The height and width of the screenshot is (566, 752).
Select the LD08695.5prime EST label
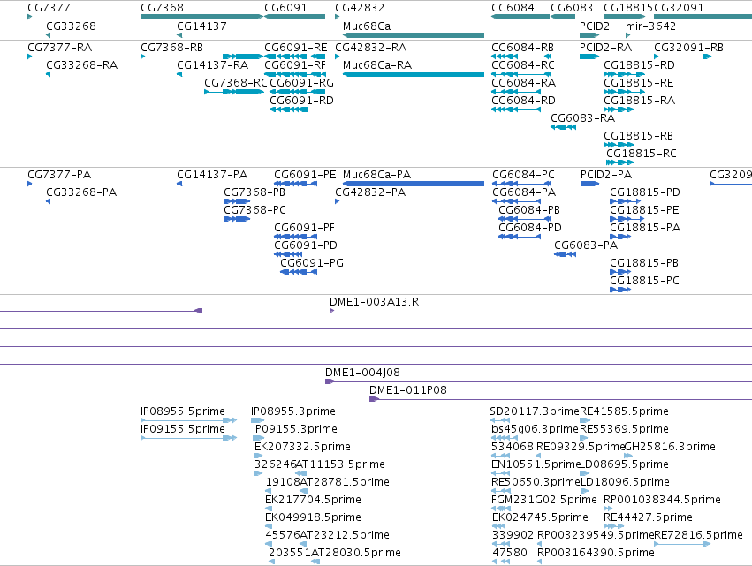(x=624, y=464)
